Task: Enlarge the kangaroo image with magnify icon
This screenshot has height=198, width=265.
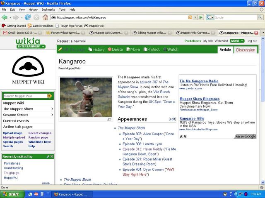Action: tap(109, 120)
